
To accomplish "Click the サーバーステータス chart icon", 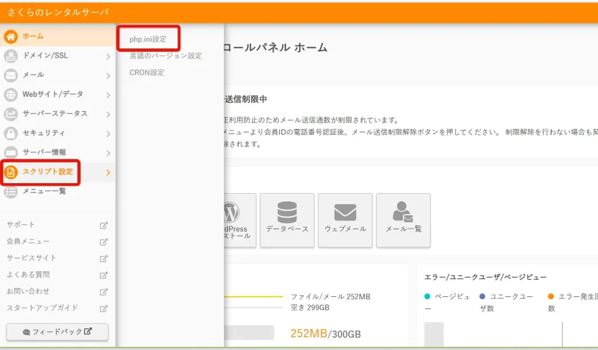I will (11, 114).
